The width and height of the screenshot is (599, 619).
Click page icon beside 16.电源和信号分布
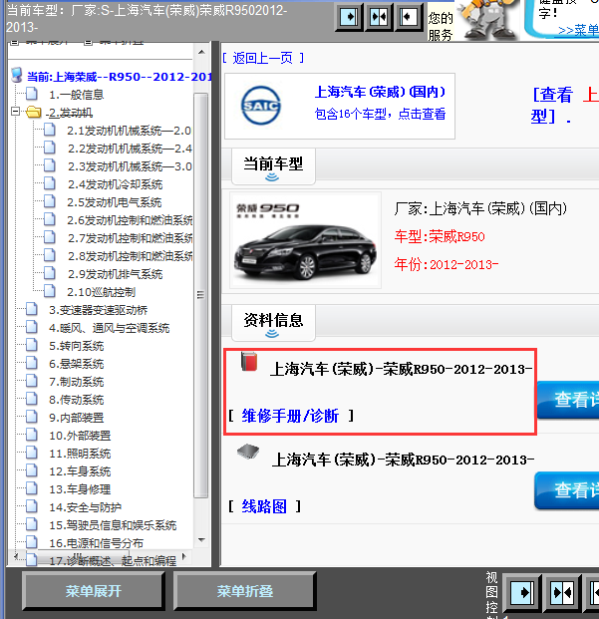point(32,542)
